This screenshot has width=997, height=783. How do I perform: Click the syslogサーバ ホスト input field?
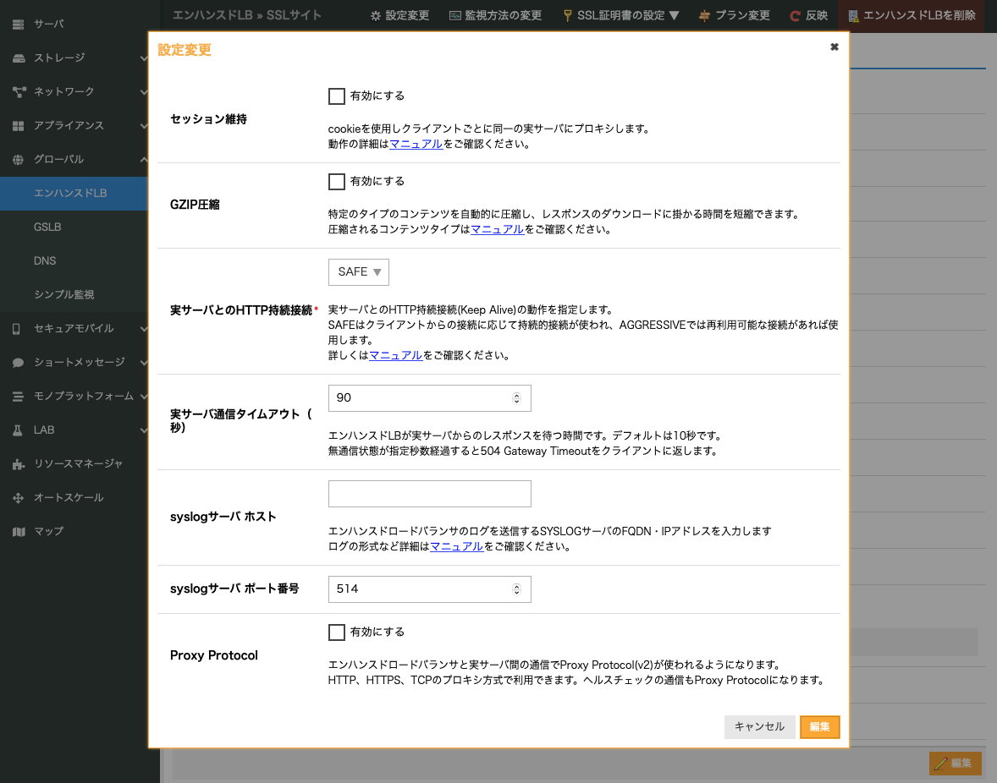pos(429,493)
